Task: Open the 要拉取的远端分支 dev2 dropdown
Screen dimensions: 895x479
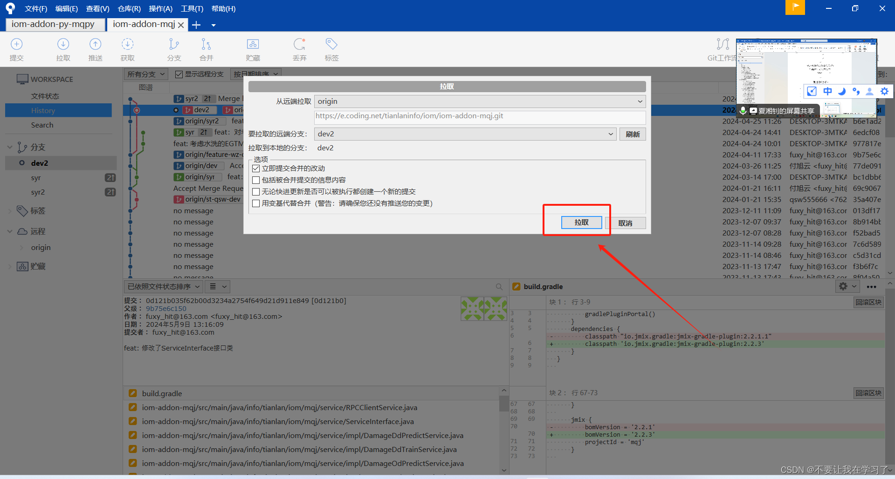Action: click(x=611, y=134)
